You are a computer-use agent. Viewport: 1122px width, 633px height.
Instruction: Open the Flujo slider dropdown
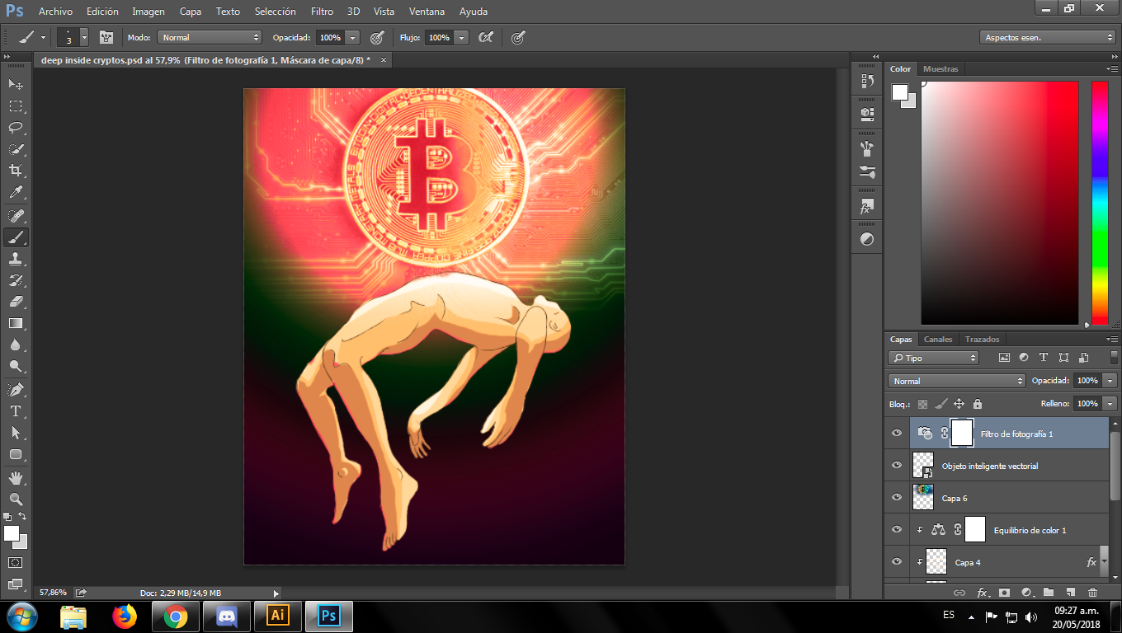461,37
